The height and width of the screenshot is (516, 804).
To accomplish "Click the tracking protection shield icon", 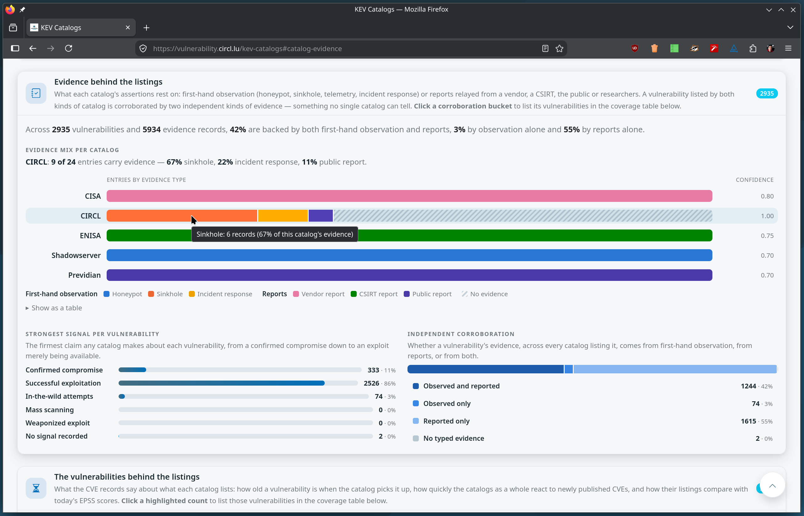I will coord(143,49).
